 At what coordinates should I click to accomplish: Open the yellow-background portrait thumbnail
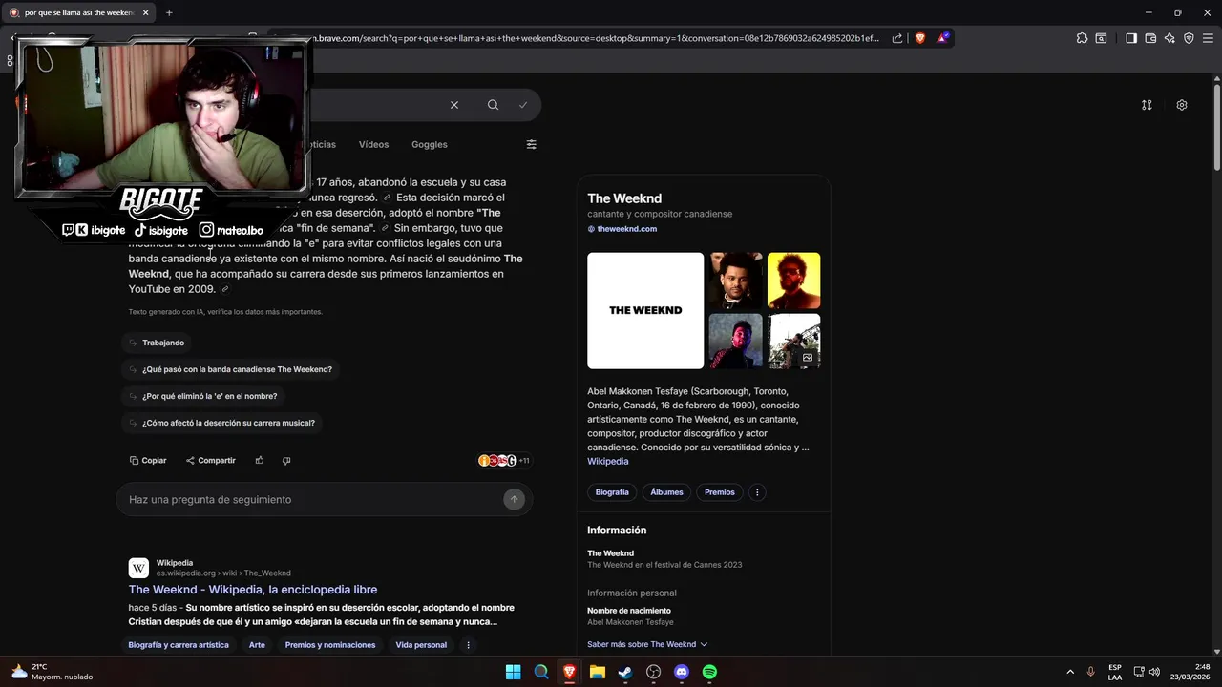793,281
